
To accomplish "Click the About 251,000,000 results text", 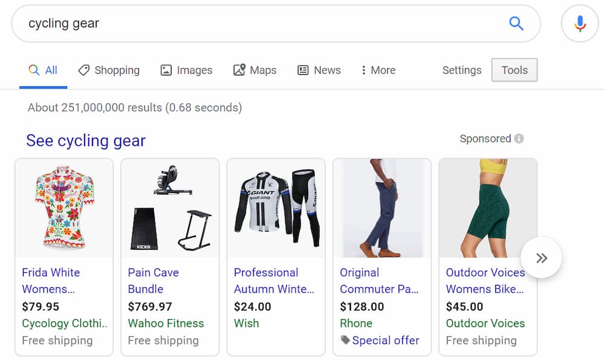I will (135, 107).
